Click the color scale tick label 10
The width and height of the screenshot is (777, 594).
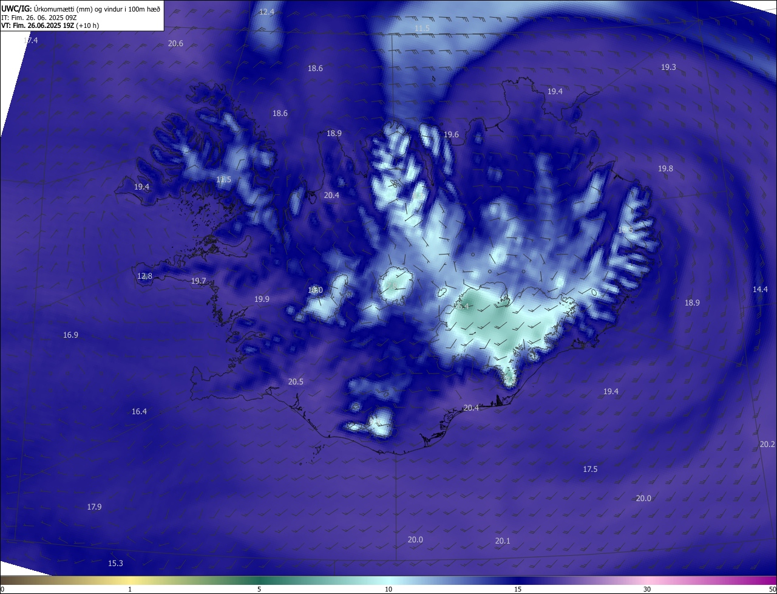(x=388, y=589)
